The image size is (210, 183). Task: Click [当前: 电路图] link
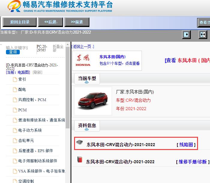(x=18, y=72)
